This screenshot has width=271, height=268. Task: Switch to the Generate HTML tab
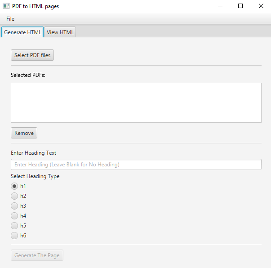click(22, 32)
